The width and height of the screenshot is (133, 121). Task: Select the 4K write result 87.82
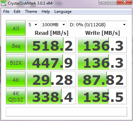pos(102,79)
